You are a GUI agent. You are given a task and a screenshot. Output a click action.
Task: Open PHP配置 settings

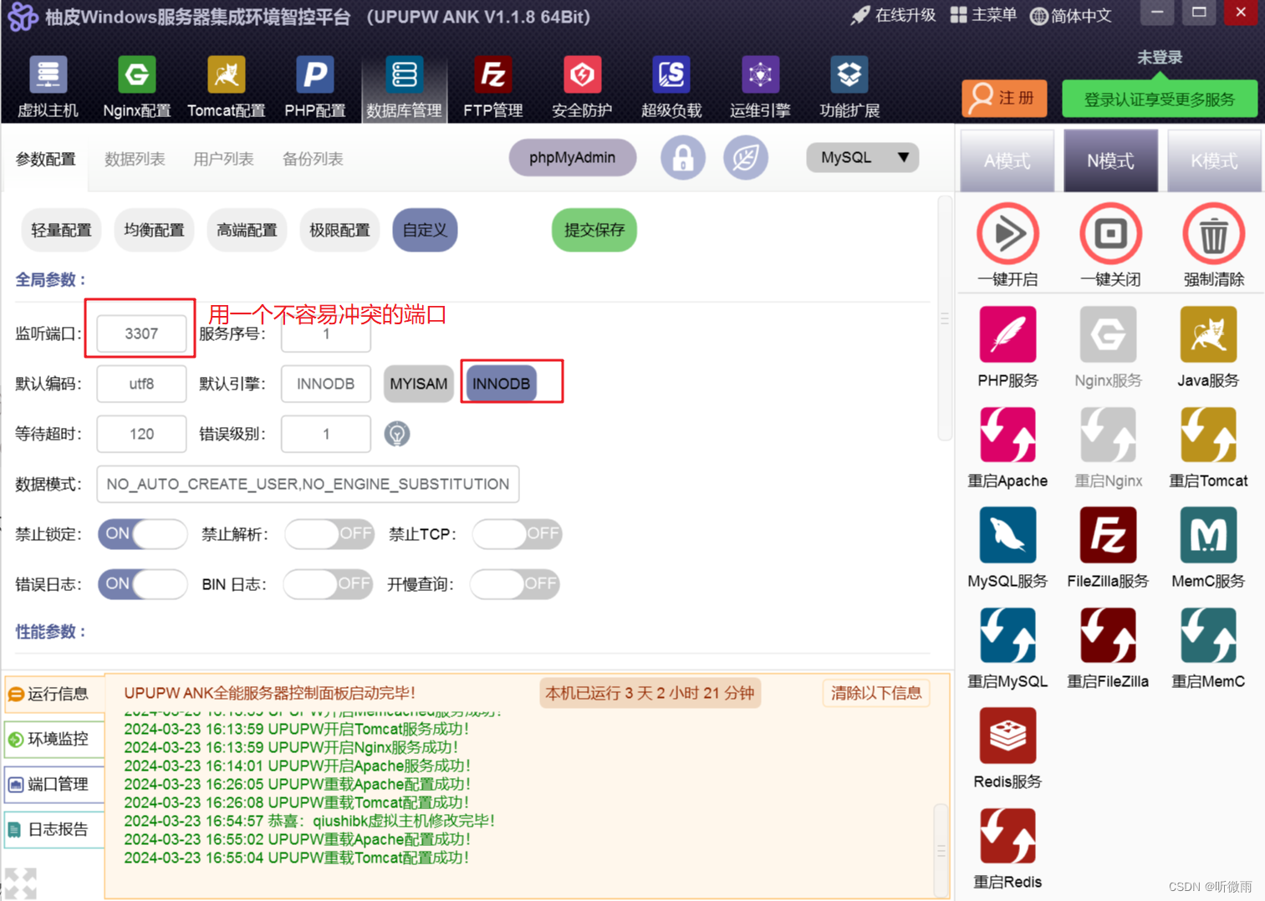click(x=315, y=87)
